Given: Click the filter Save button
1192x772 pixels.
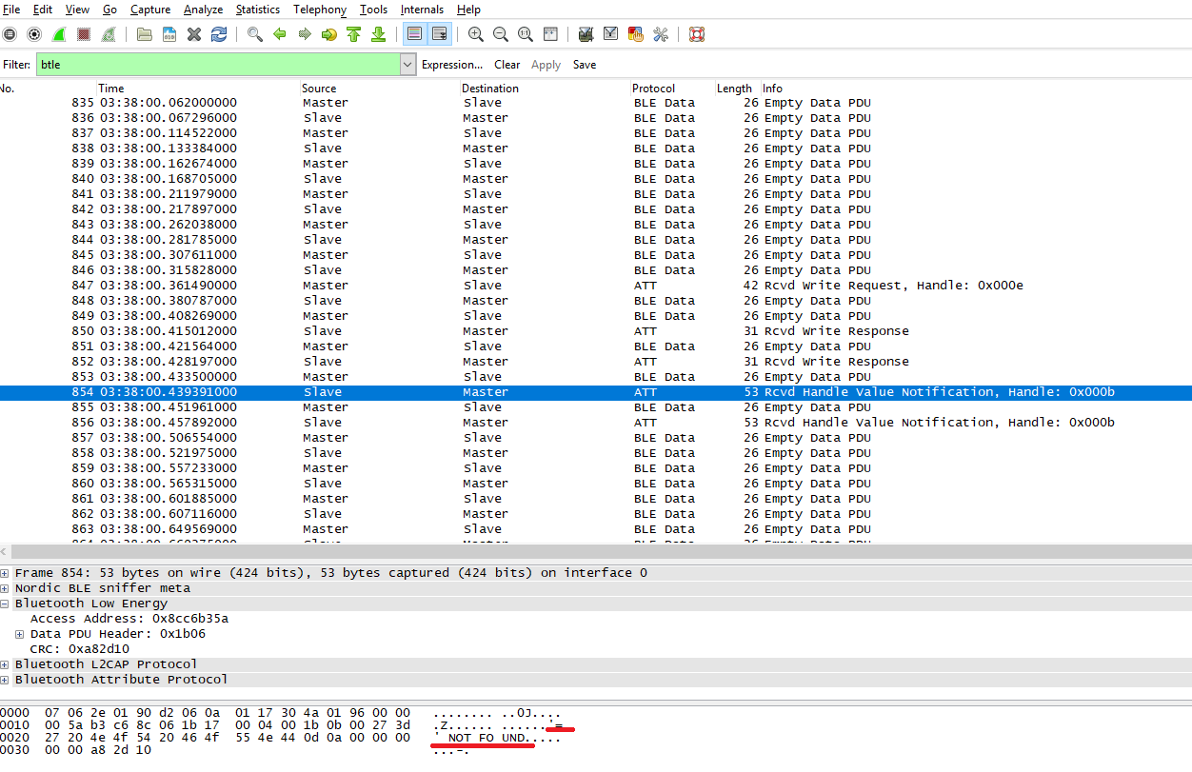Looking at the screenshot, I should pos(585,65).
